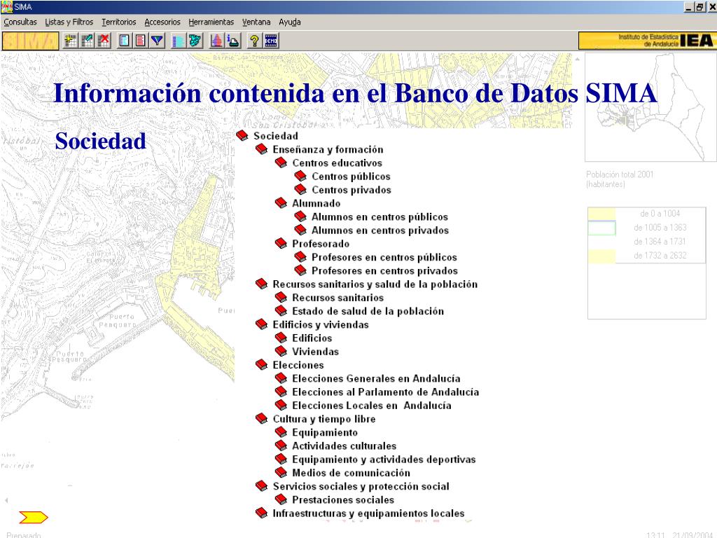
Task: Select the Medios de comunicación entry
Action: pyautogui.click(x=351, y=473)
